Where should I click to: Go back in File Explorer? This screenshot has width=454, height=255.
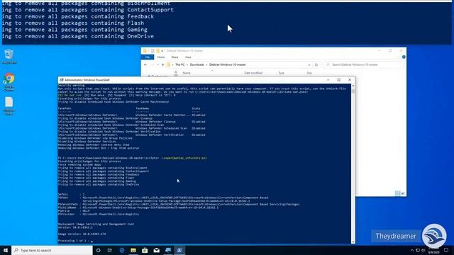tap(145, 64)
